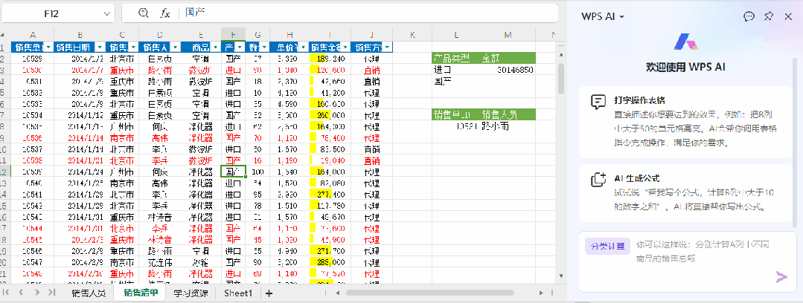
Task: Click the 销售单ID green header cell
Action: 455,114
